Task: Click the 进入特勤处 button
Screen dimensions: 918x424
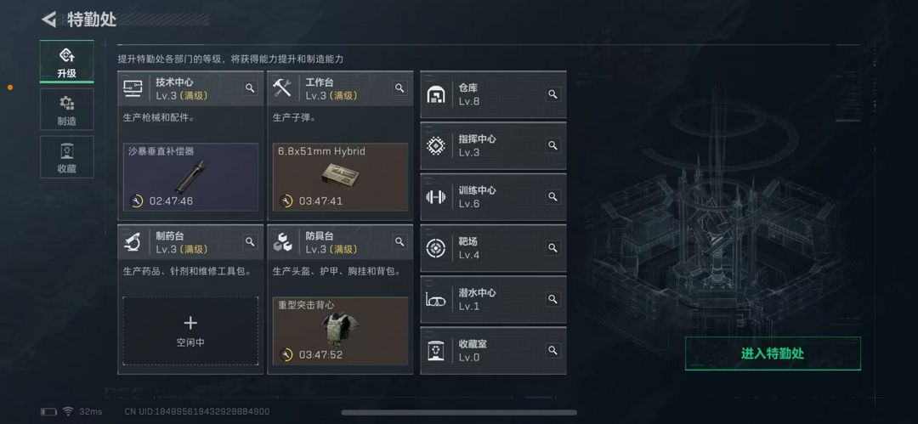Action: [x=773, y=353]
